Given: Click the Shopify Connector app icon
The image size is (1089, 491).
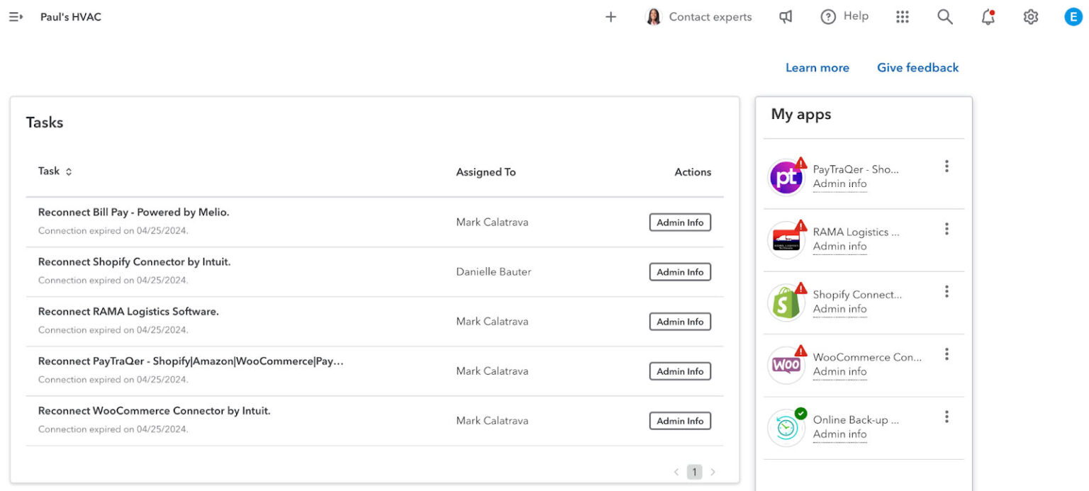Looking at the screenshot, I should pos(786,302).
